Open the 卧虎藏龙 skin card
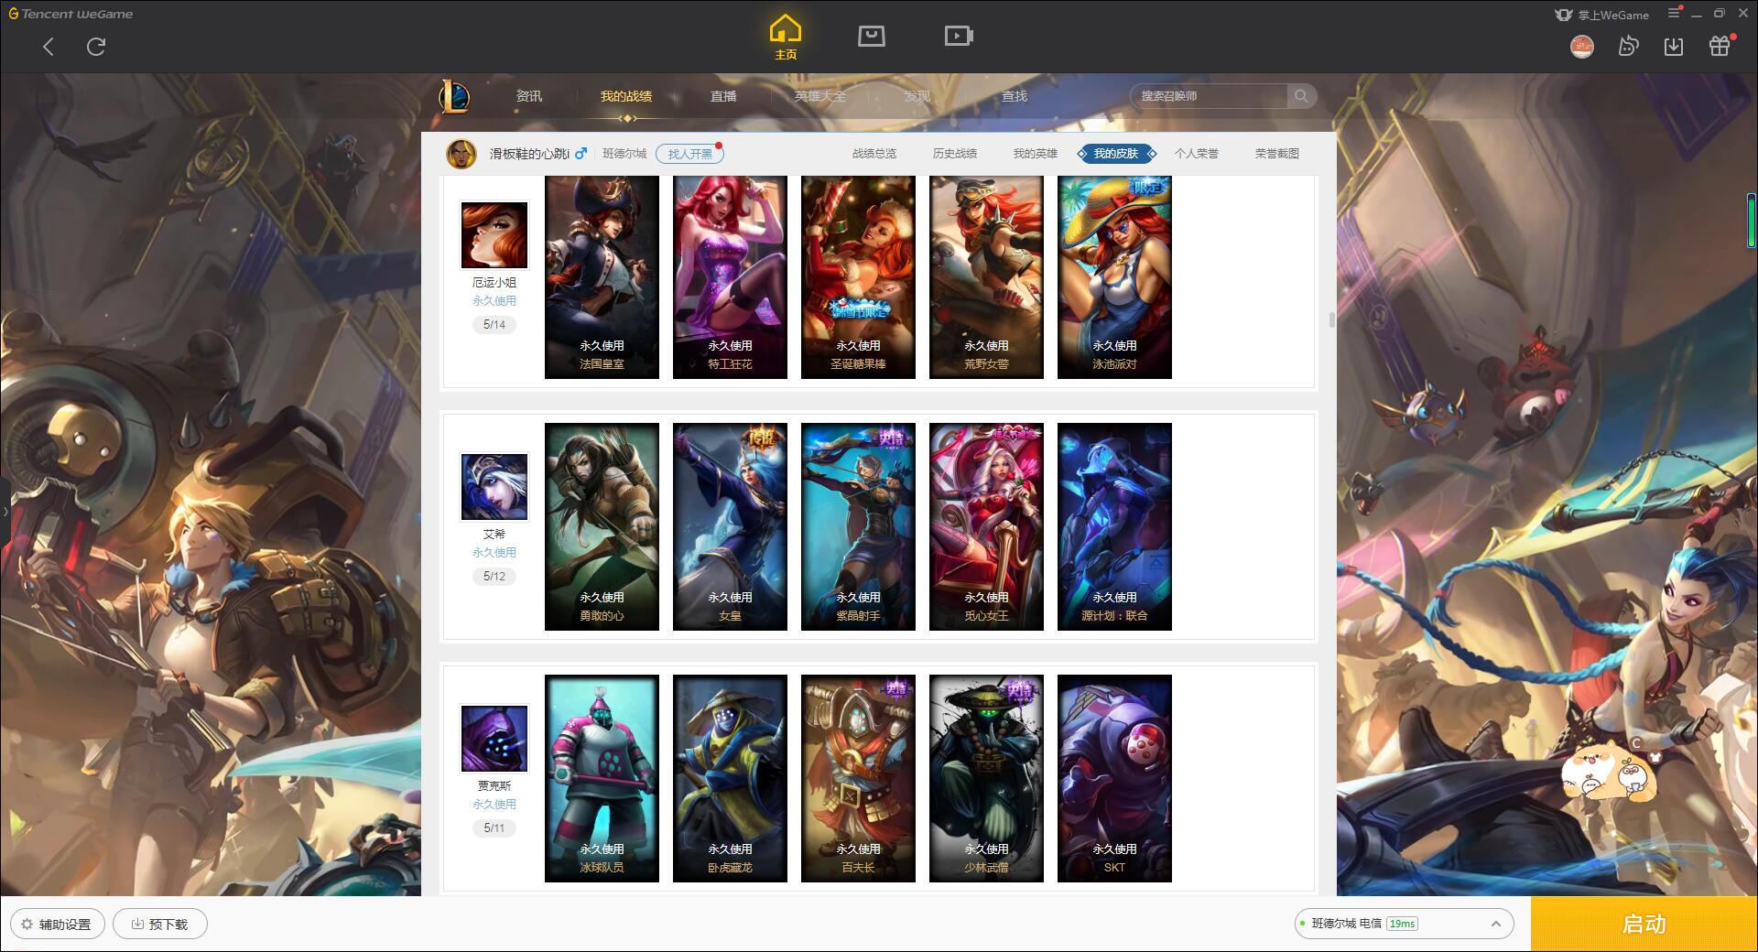This screenshot has width=1758, height=952. pyautogui.click(x=730, y=778)
